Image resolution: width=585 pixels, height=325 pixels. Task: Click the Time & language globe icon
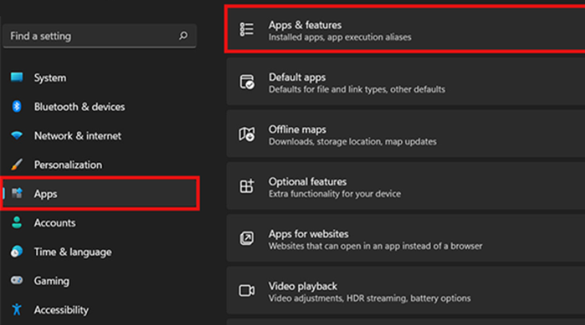tap(17, 251)
